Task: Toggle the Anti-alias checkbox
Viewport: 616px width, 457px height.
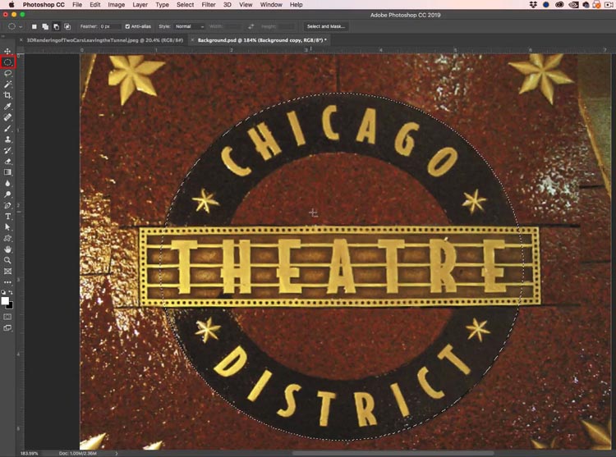Action: click(127, 26)
